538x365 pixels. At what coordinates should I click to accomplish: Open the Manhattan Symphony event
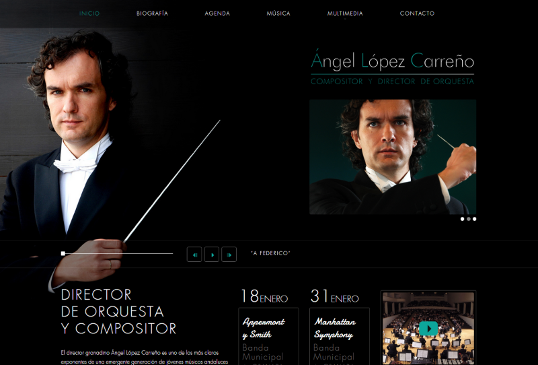(335, 328)
